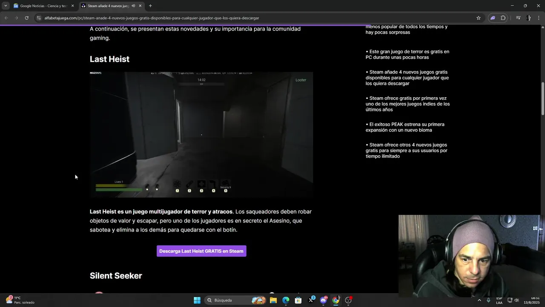This screenshot has height=307, width=545.
Task: Open the Extensions puzzle icon
Action: coord(503,18)
